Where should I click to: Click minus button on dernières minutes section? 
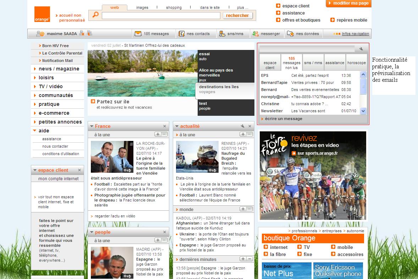[x=250, y=259]
